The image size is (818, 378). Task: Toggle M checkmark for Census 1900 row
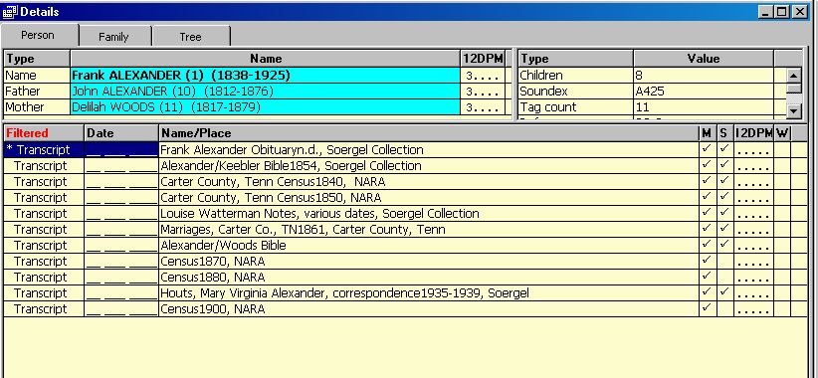pos(707,308)
